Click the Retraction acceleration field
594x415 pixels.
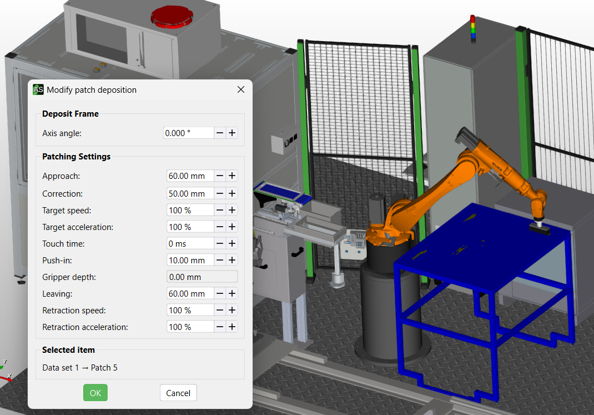click(x=190, y=327)
